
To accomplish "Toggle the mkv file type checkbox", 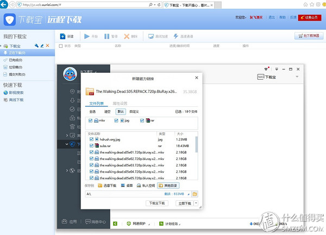I will point(90,120).
